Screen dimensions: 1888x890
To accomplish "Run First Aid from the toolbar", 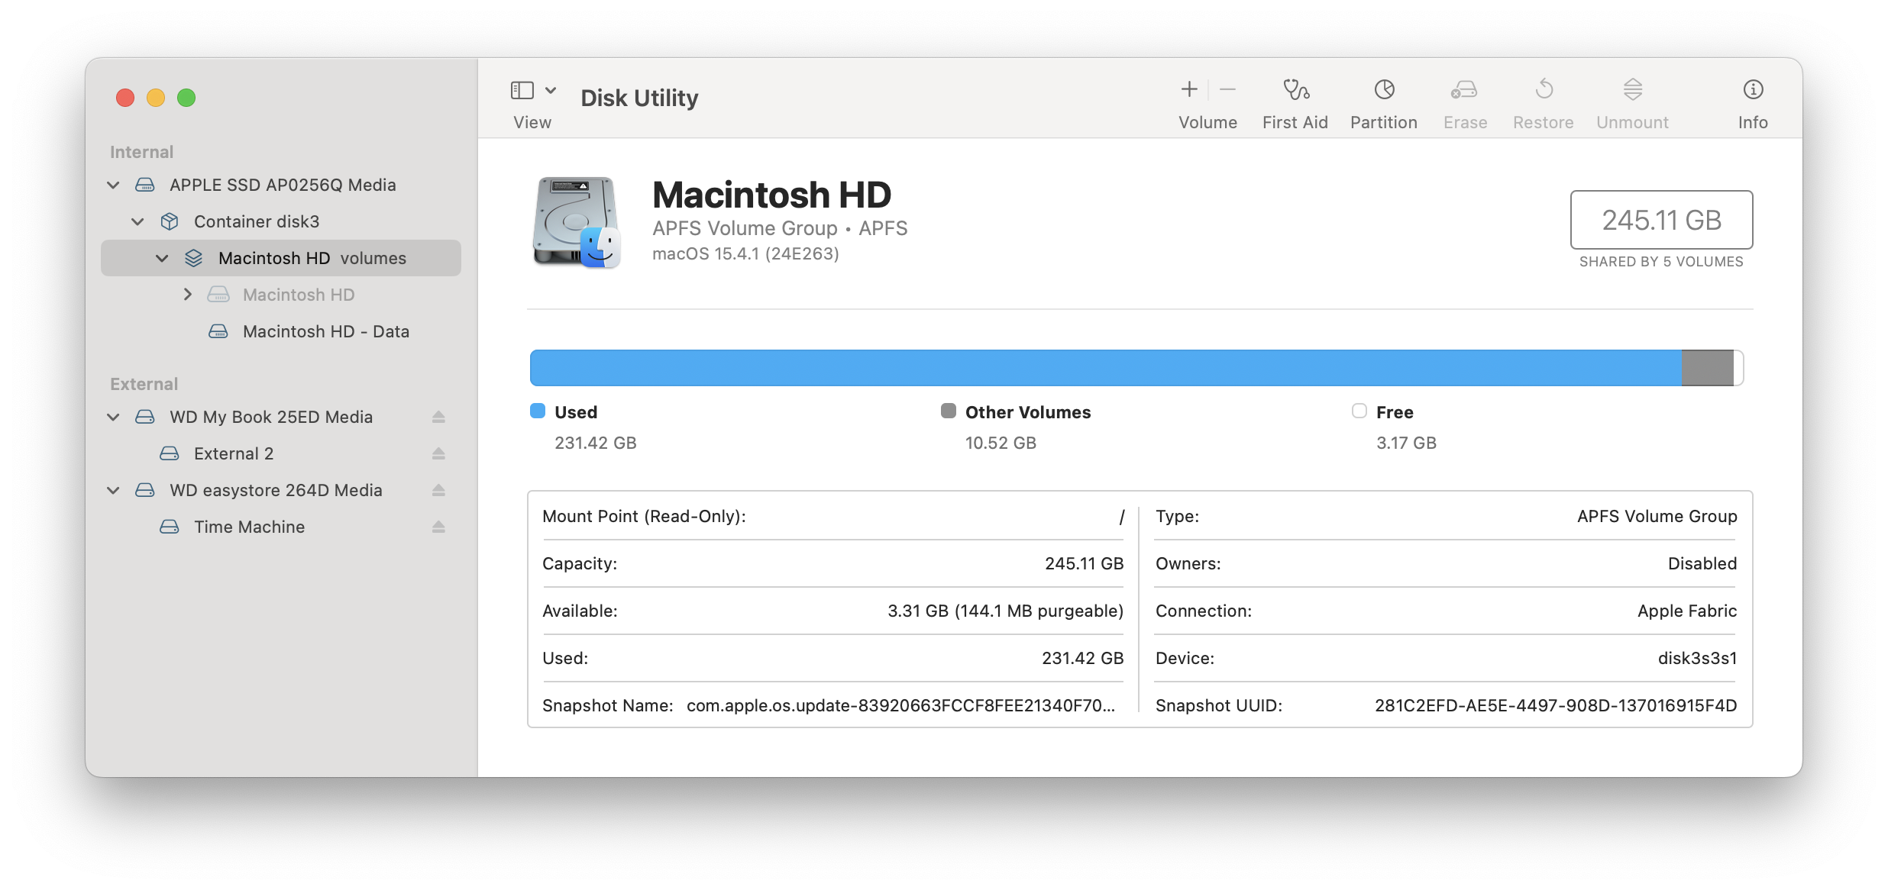I will click(x=1295, y=91).
